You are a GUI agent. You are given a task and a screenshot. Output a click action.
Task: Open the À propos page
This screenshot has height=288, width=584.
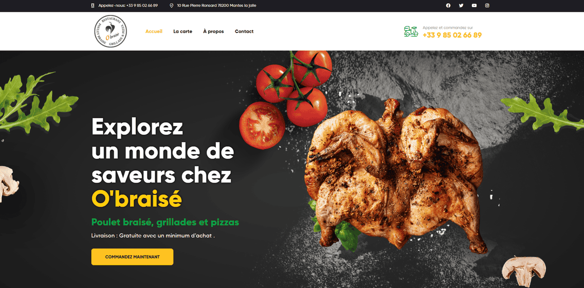coord(213,31)
